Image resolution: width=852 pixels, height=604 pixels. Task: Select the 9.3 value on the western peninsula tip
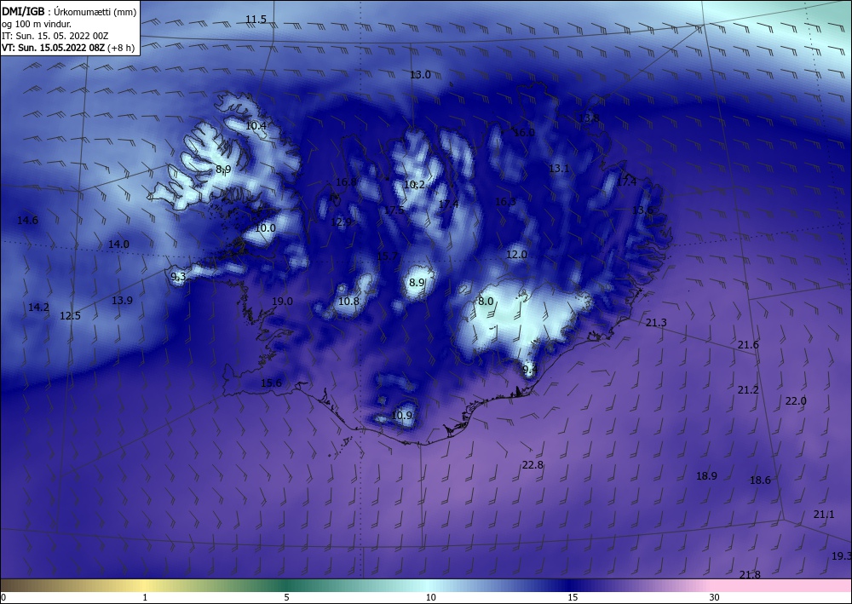tap(178, 277)
